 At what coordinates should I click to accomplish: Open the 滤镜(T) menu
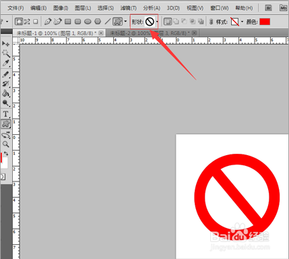[x=129, y=8]
